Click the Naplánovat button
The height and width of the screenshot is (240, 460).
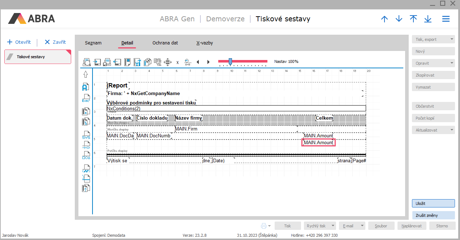click(412, 226)
